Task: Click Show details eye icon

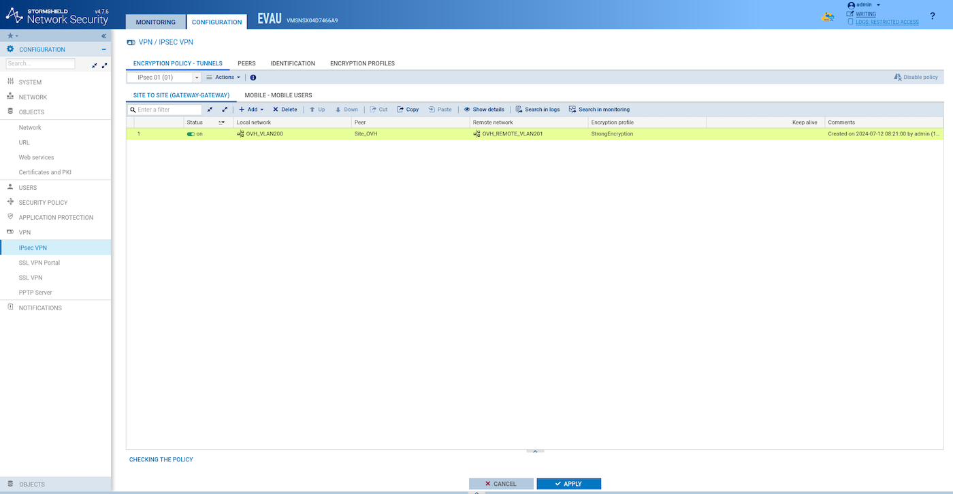Action: tap(467, 110)
